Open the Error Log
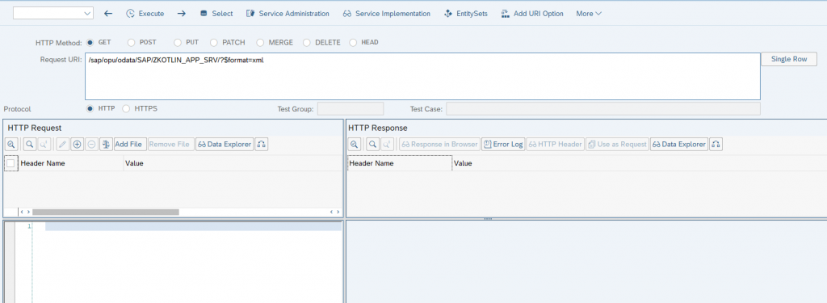 (x=503, y=144)
